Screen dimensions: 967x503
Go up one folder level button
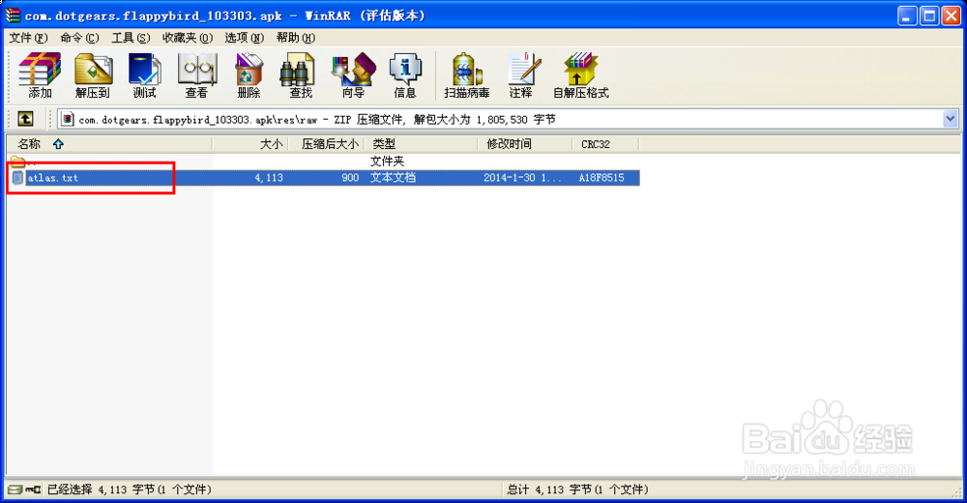tap(25, 119)
